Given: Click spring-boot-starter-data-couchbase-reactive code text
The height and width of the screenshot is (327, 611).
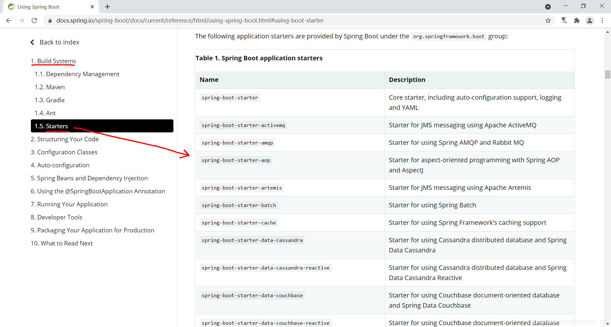Looking at the screenshot, I should [x=266, y=323].
